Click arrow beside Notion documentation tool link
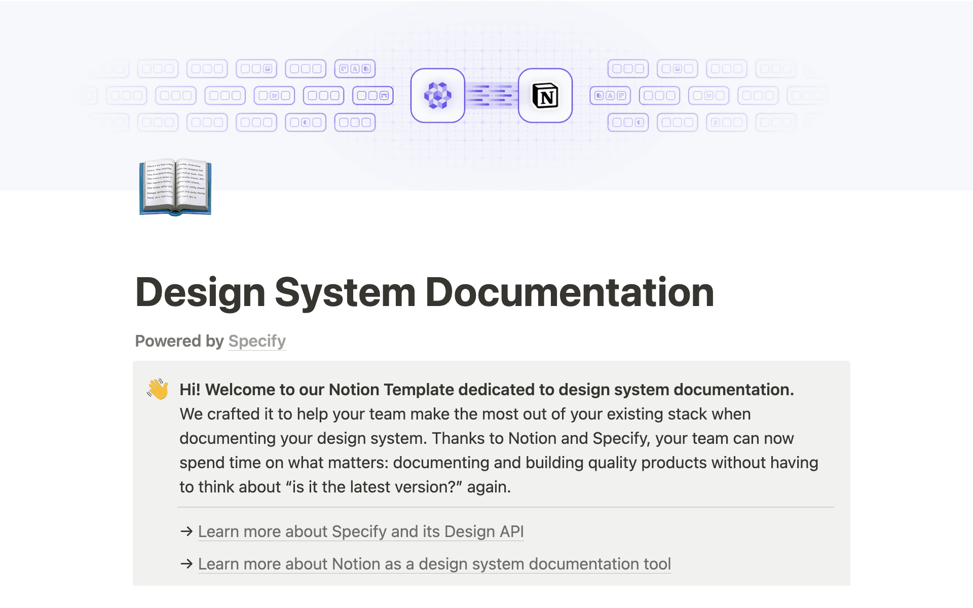 [186, 563]
